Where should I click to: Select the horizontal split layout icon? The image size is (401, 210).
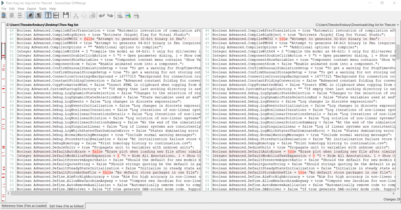[56, 15]
